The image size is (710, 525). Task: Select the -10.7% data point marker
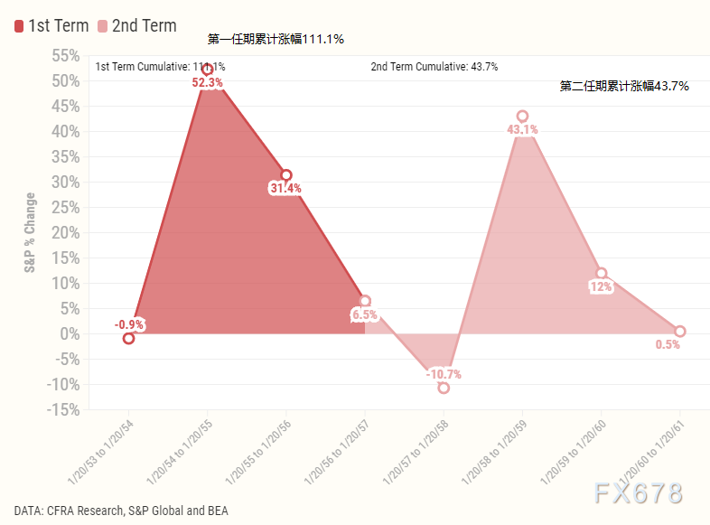[444, 388]
